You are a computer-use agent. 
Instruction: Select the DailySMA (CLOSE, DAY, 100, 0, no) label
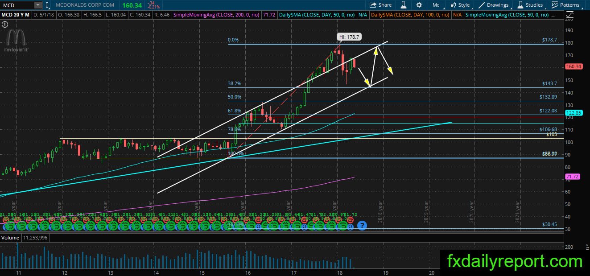pyautogui.click(x=410, y=15)
